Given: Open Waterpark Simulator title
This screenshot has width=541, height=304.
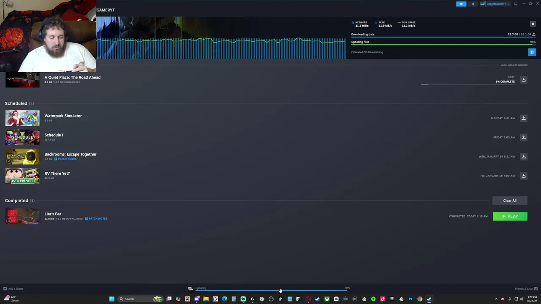Looking at the screenshot, I should tap(63, 116).
